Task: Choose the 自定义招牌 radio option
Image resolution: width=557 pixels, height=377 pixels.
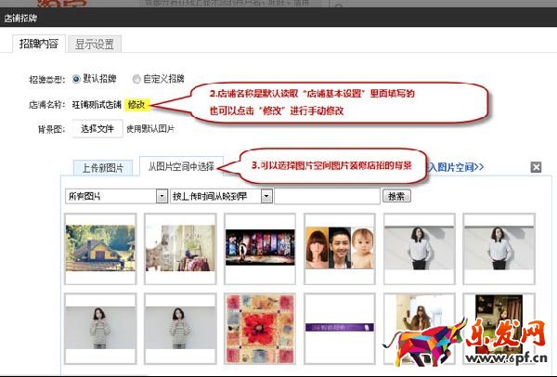Action: [x=137, y=79]
